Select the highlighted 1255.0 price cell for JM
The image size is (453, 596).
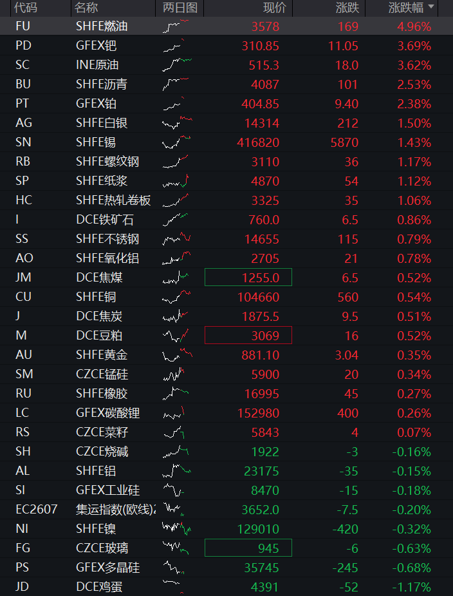click(x=248, y=277)
